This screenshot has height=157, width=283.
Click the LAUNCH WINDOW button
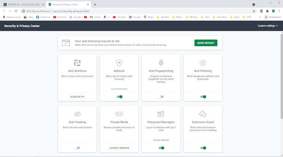point(119,148)
